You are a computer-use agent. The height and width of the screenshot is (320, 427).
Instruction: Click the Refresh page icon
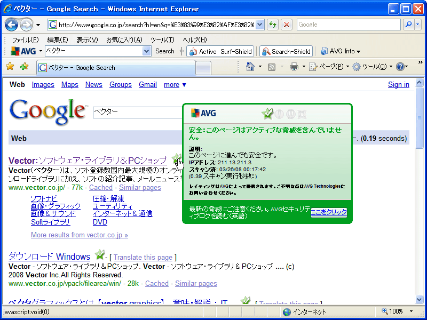point(272,25)
